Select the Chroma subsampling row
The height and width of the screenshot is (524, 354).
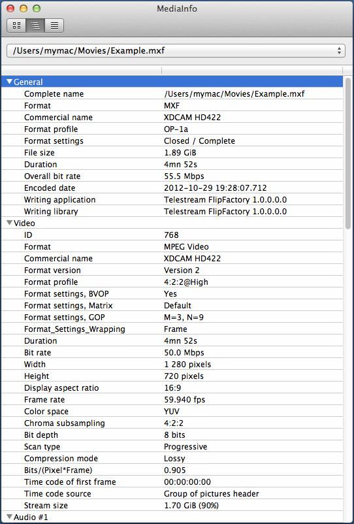(172, 423)
